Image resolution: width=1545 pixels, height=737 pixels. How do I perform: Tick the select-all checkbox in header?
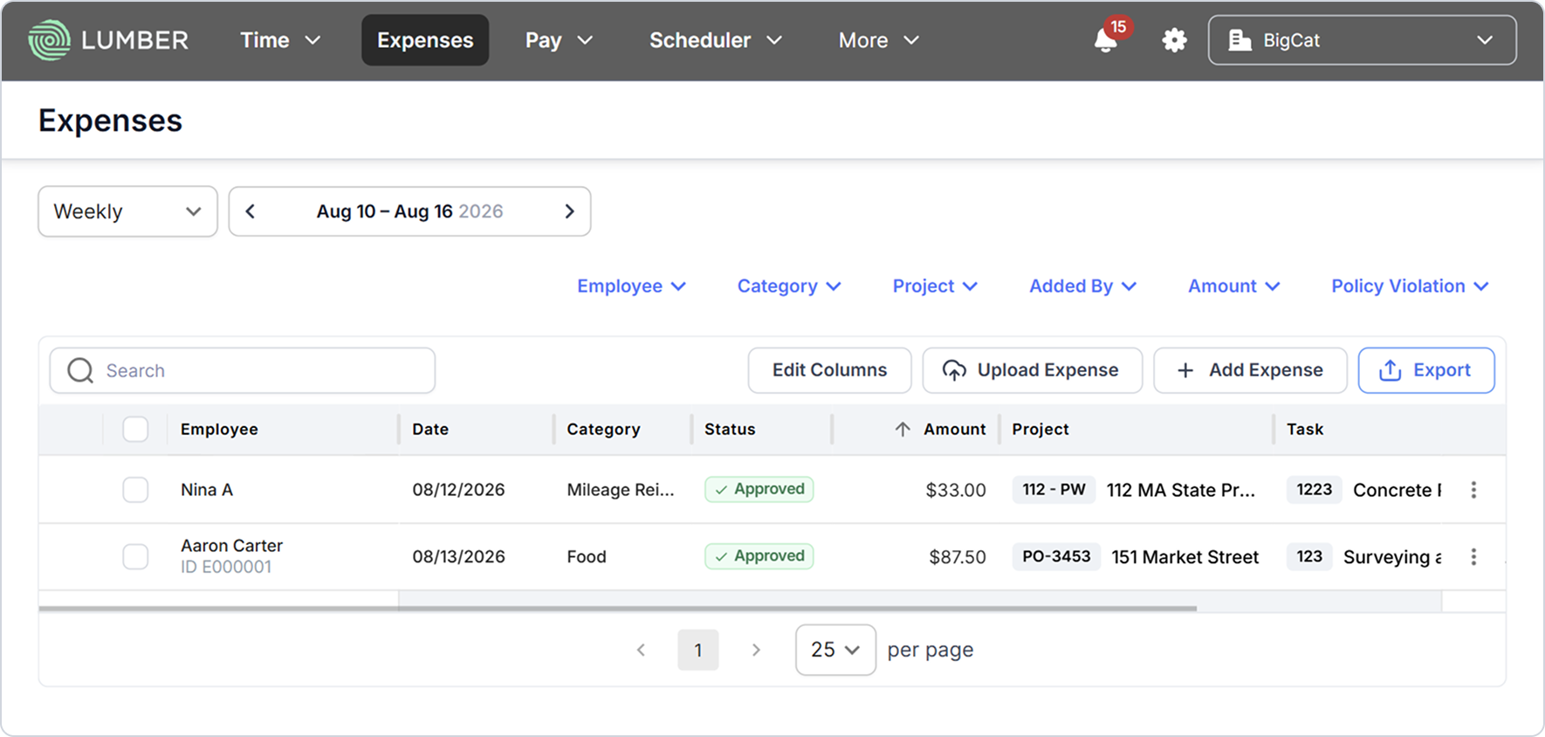[x=135, y=429]
